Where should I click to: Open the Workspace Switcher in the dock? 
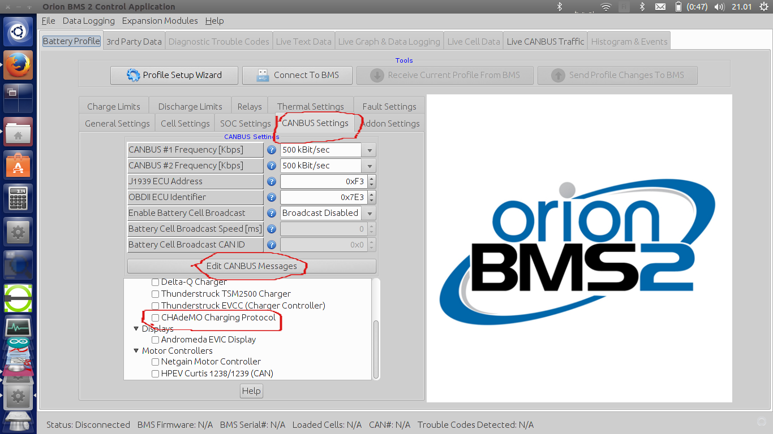pyautogui.click(x=18, y=98)
